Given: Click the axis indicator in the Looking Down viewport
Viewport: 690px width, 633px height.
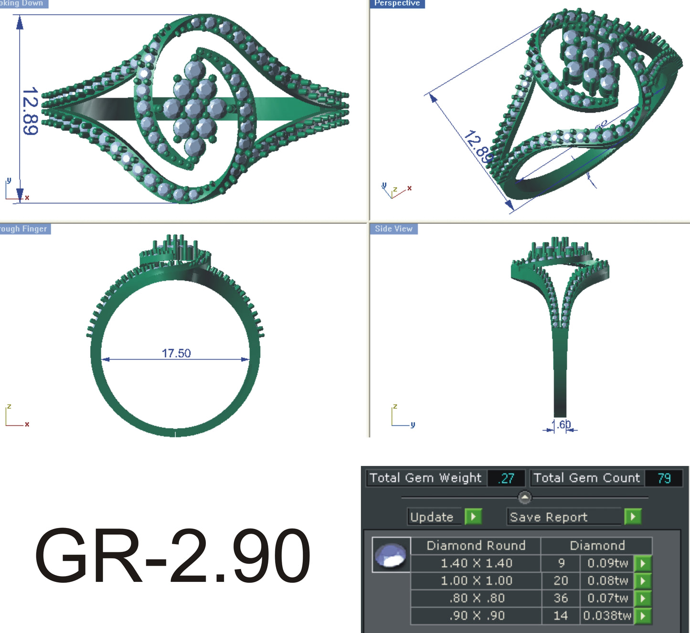Looking at the screenshot, I should tap(14, 189).
